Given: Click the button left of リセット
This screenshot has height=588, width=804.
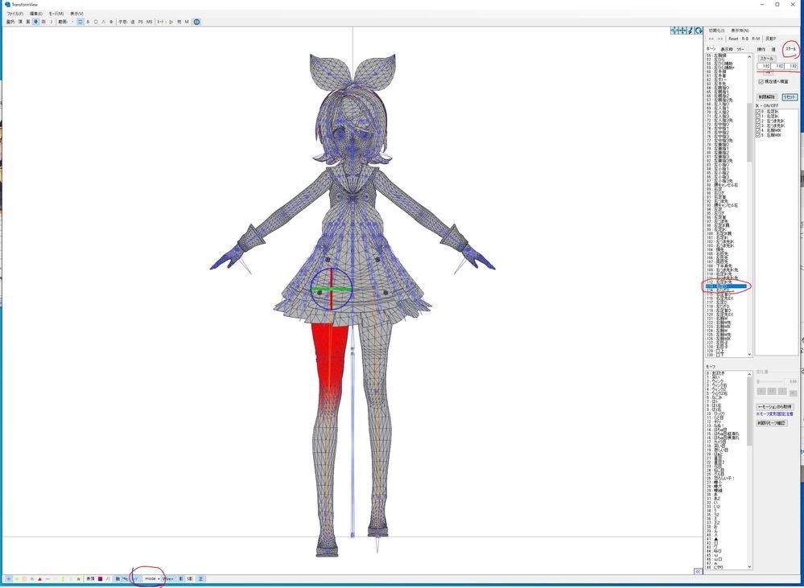Looking at the screenshot, I should pos(767,97).
